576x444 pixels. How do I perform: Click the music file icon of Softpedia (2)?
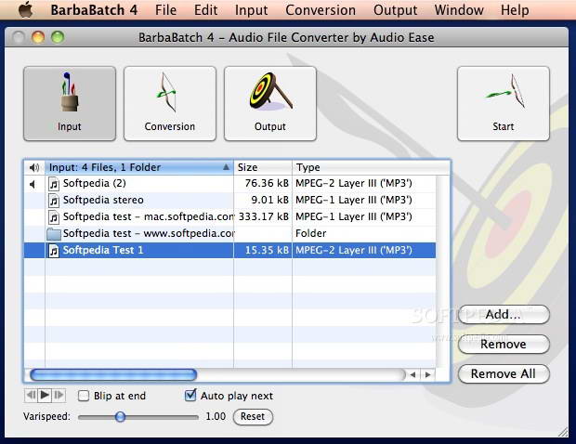click(54, 183)
